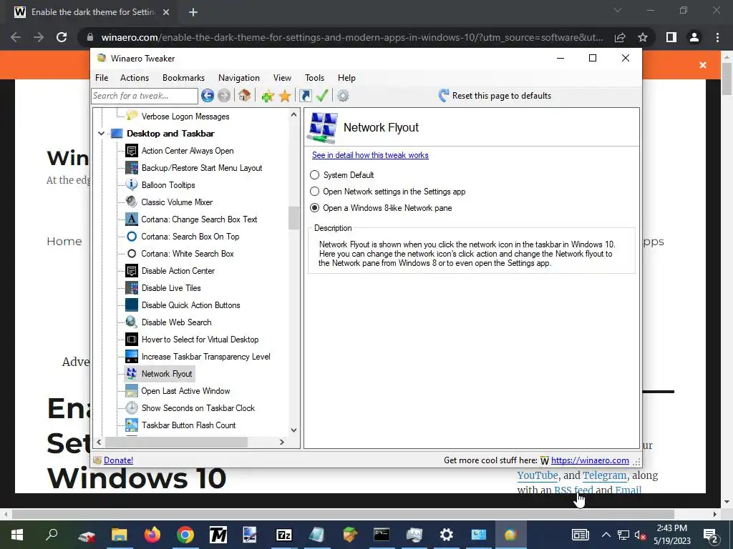Select Backup/Restore Start Menu Layout icon
733x549 pixels.
[x=132, y=168]
